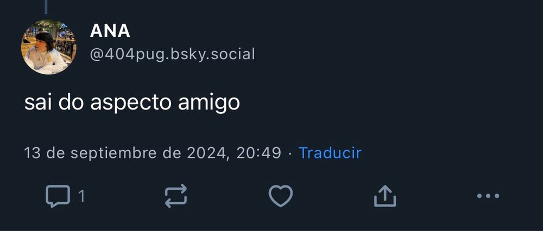
Task: Click the handle @404pug.bsky.social
Action: (173, 55)
